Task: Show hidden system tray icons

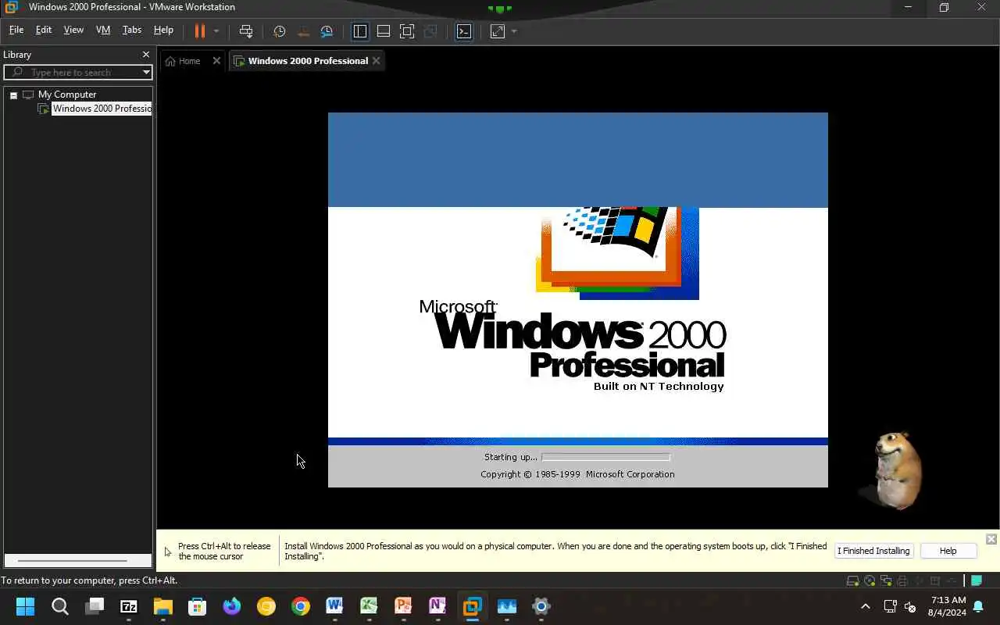Action: click(x=865, y=606)
